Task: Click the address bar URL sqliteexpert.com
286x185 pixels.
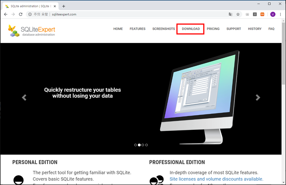Action: click(64, 14)
